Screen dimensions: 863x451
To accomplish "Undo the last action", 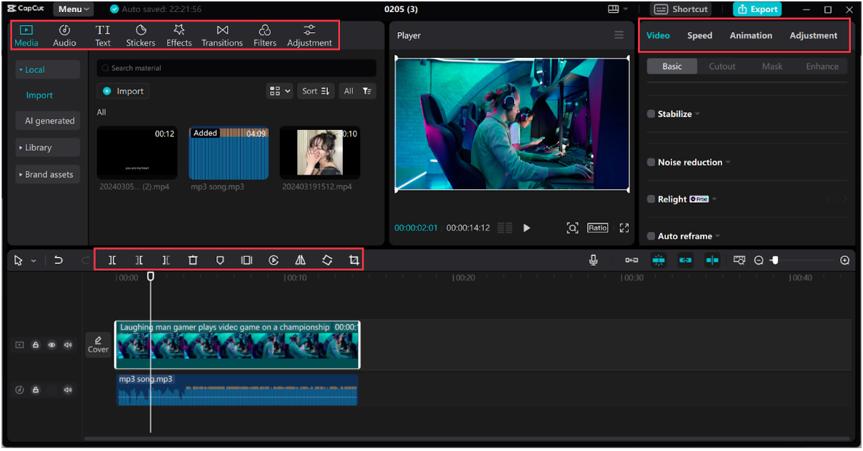I will pos(59,260).
